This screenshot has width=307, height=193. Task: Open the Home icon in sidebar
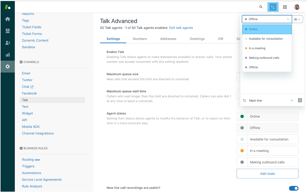[8, 19]
